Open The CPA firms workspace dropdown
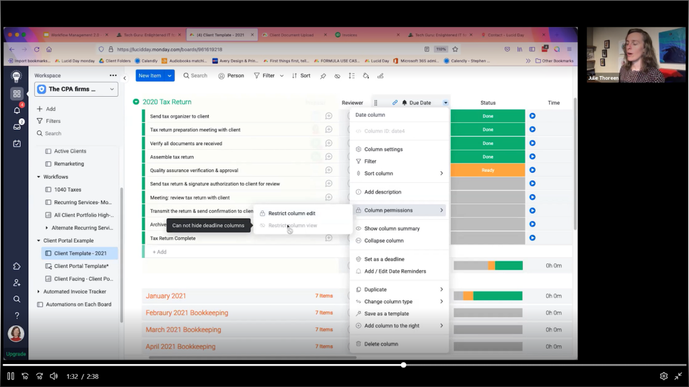Viewport: 689px width, 387px height. [x=76, y=89]
